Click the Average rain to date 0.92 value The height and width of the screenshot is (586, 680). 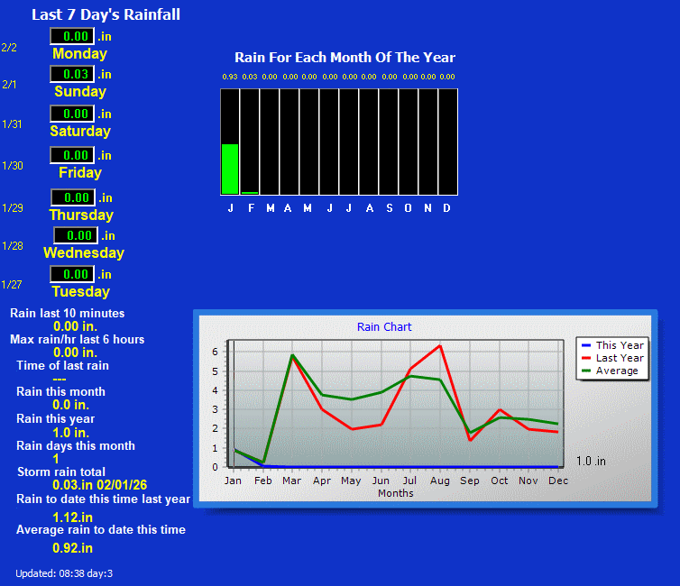tap(72, 547)
